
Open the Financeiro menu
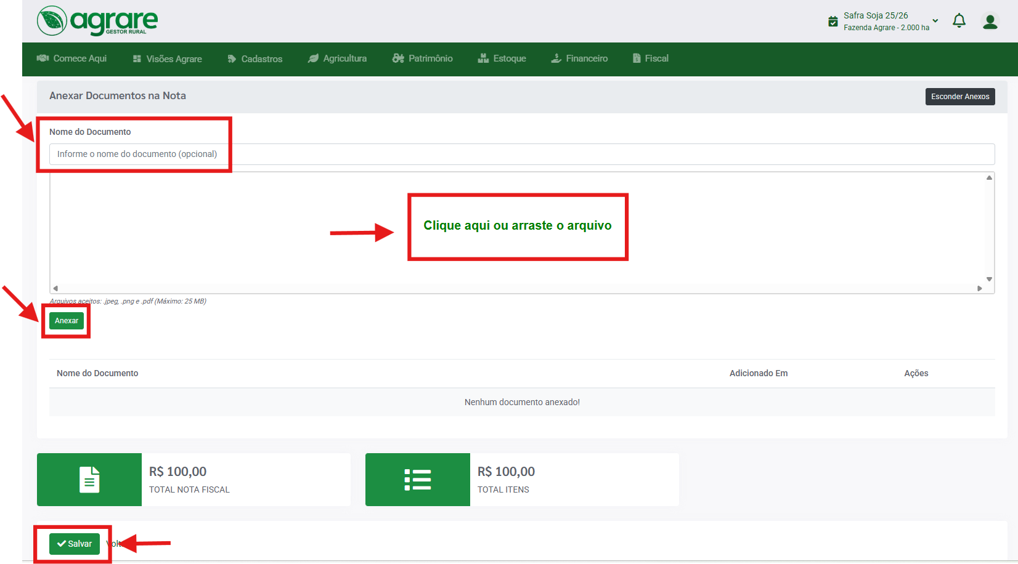(x=579, y=58)
